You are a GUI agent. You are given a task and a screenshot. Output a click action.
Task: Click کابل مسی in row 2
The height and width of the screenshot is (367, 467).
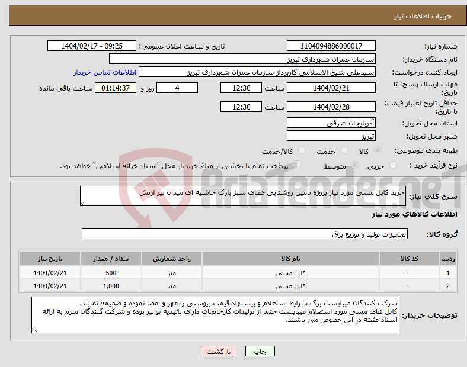point(290,286)
